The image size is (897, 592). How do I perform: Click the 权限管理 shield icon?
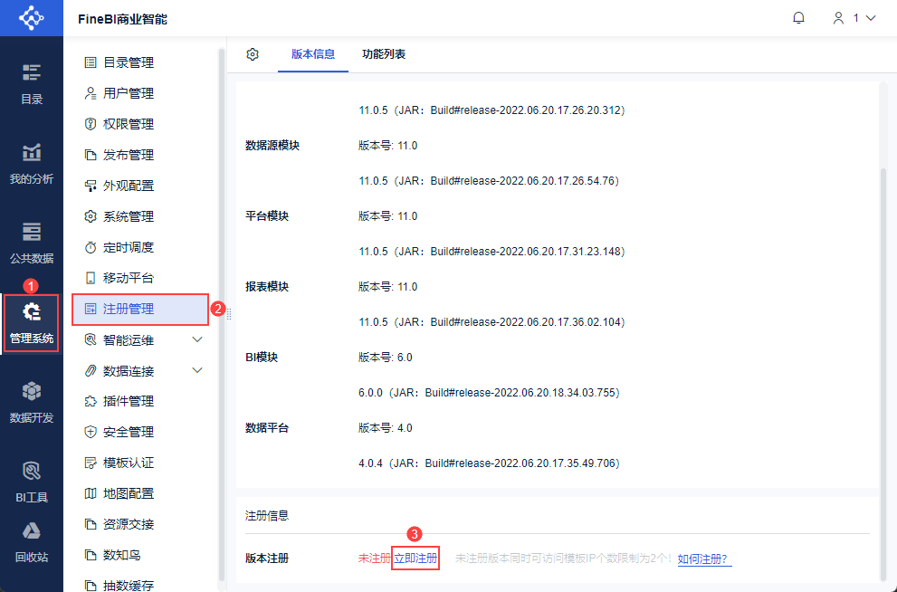click(91, 124)
